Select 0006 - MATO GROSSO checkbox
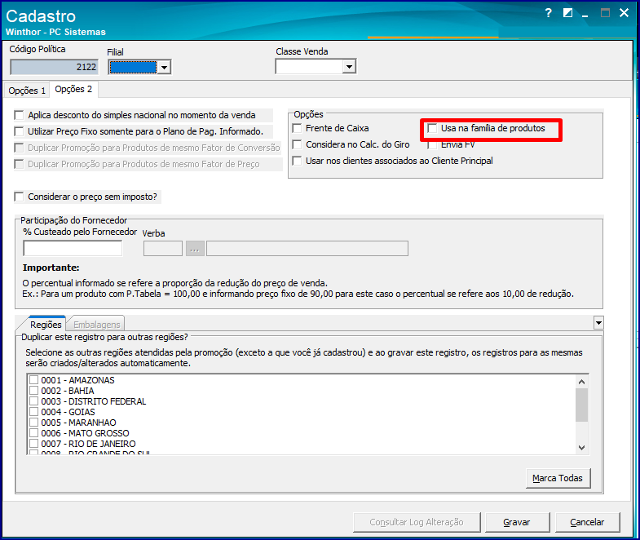This screenshot has height=540, width=640. click(34, 432)
